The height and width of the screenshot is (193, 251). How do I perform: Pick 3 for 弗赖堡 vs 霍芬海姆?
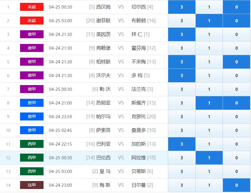coord(182,48)
